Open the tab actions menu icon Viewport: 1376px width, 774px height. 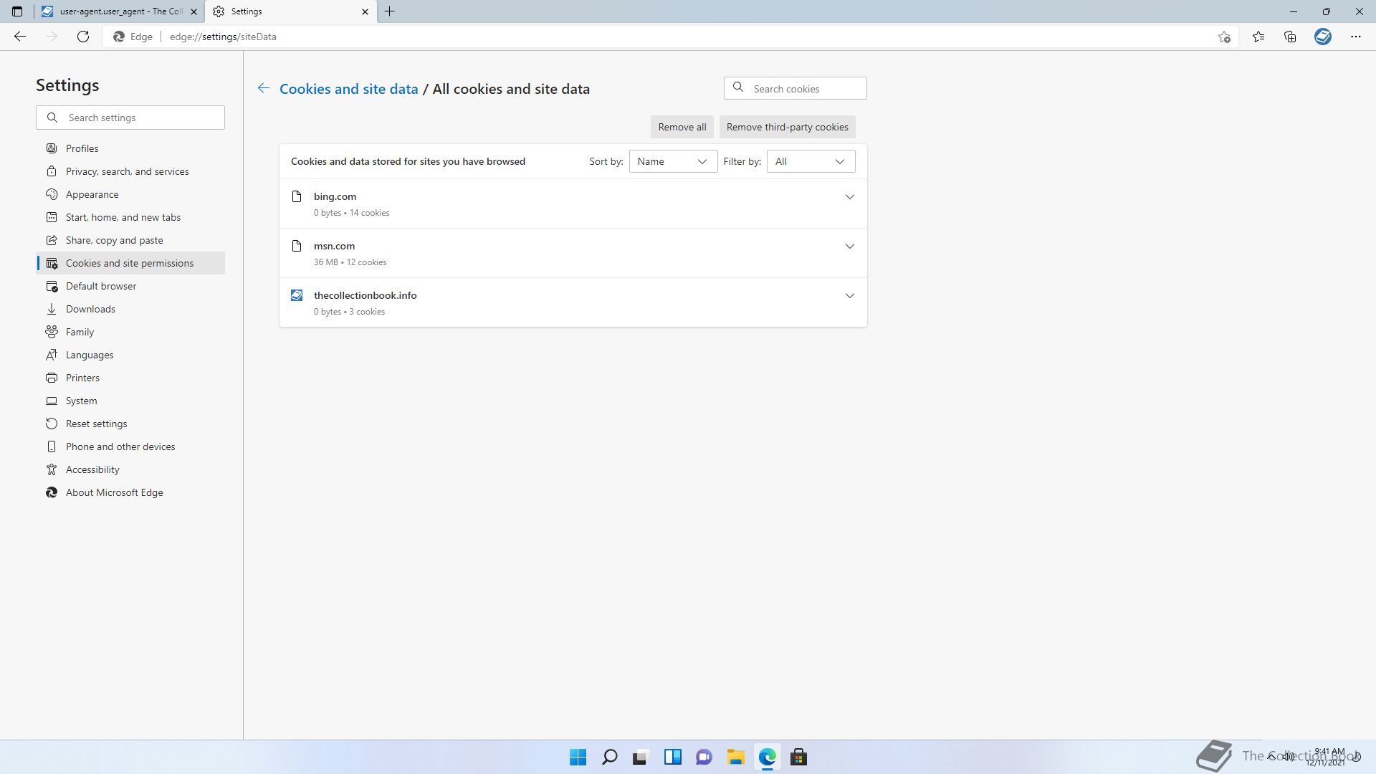tap(17, 11)
